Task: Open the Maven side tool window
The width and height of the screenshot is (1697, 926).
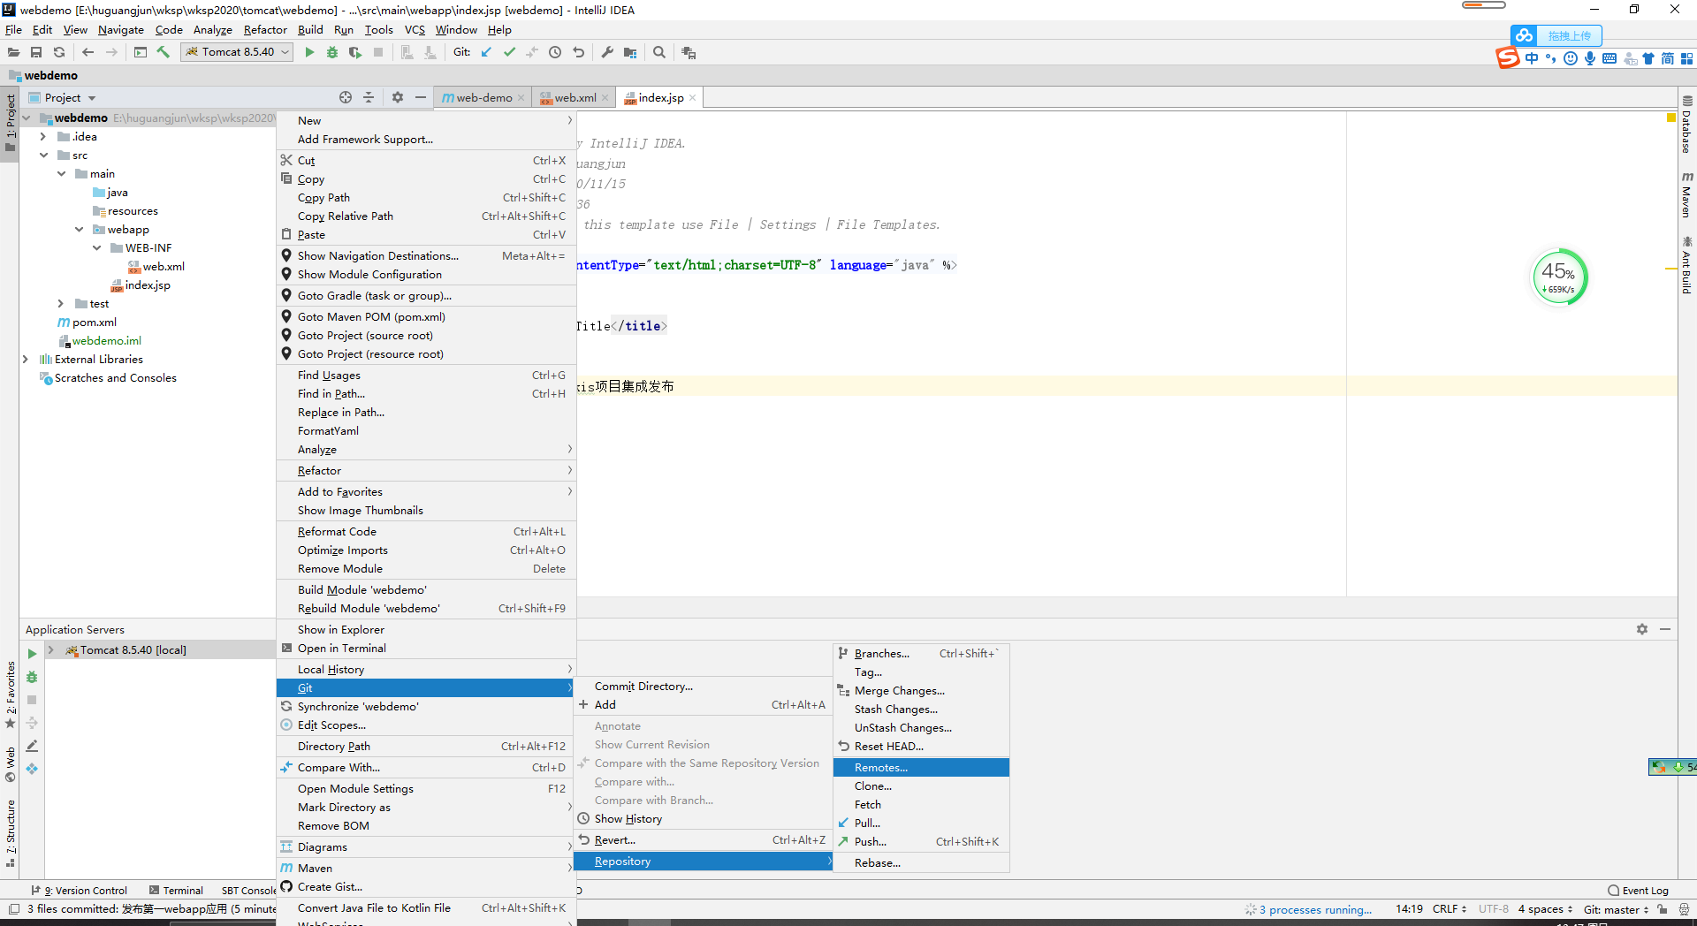Action: 1687,195
